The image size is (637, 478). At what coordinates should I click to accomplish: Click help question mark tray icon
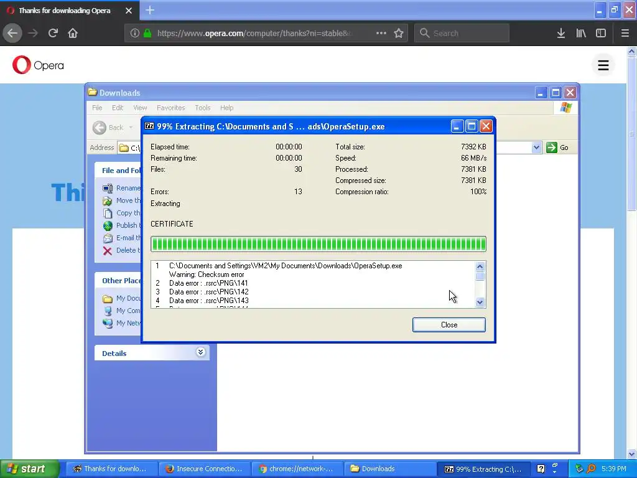tap(541, 469)
